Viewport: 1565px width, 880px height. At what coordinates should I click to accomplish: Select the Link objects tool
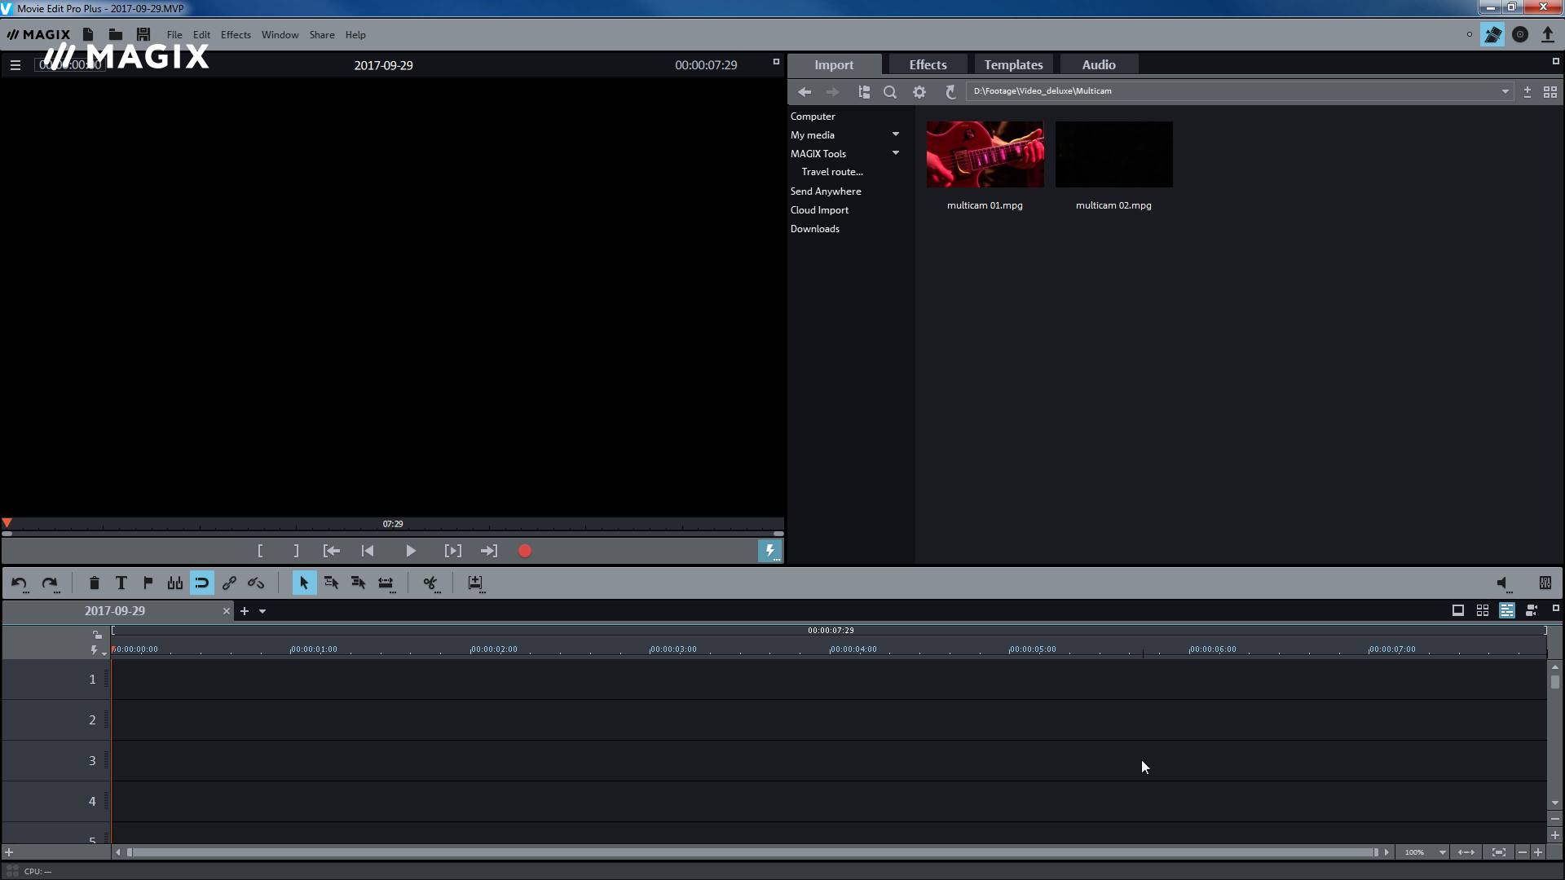point(228,583)
